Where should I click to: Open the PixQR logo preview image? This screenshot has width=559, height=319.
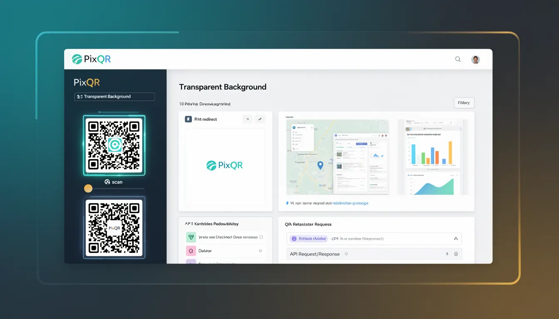(225, 166)
